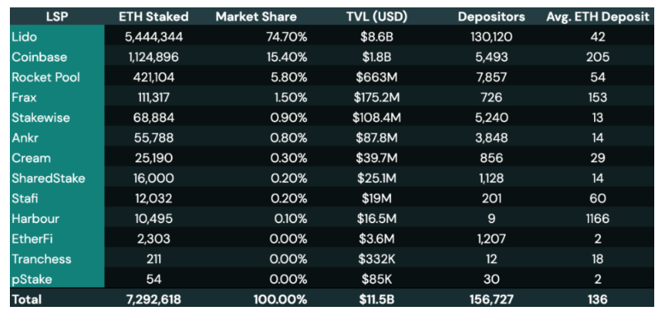The image size is (660, 311).
Task: Select the ETH Staked column header
Action: click(153, 16)
